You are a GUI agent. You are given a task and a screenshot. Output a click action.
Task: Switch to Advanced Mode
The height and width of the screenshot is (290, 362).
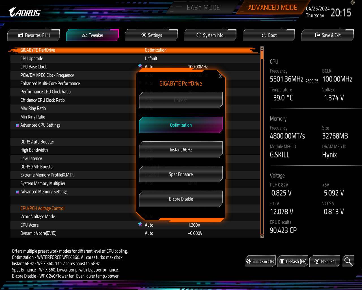click(x=273, y=8)
